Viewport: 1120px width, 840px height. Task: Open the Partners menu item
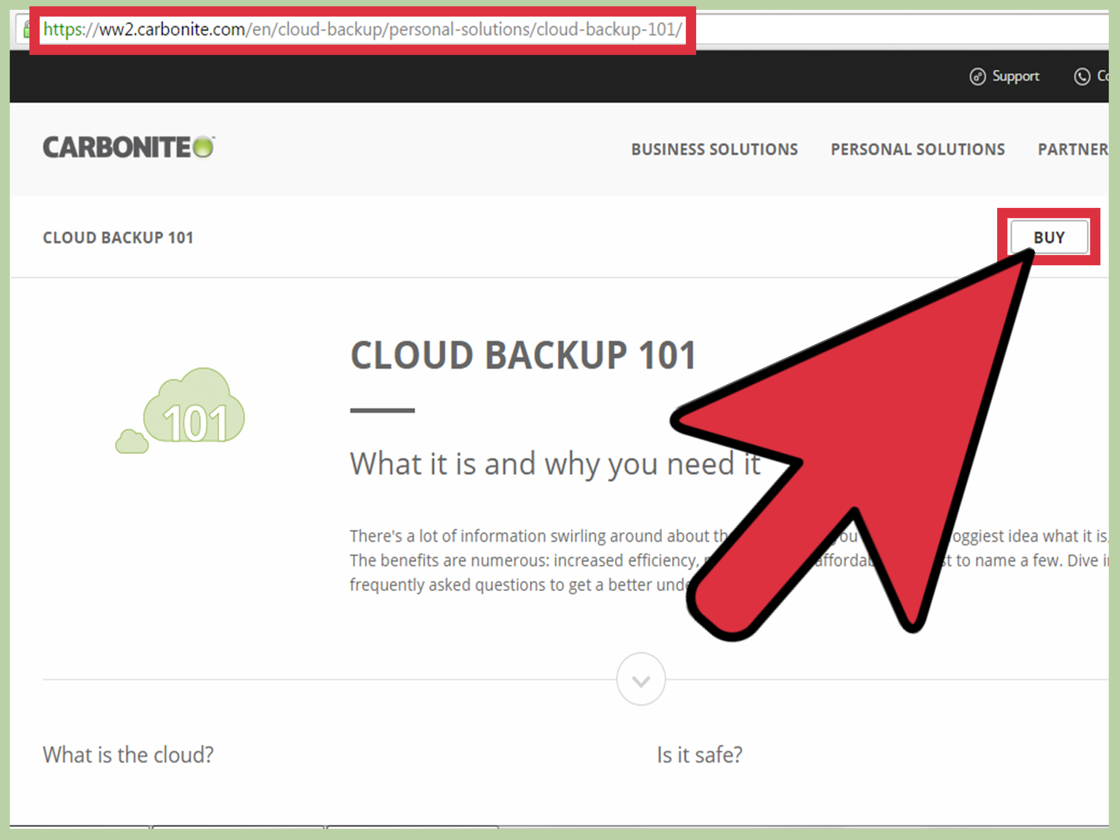pos(1073,149)
